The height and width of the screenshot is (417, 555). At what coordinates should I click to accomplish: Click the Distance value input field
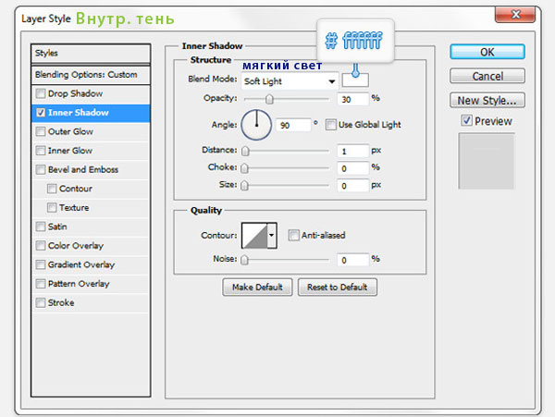352,151
